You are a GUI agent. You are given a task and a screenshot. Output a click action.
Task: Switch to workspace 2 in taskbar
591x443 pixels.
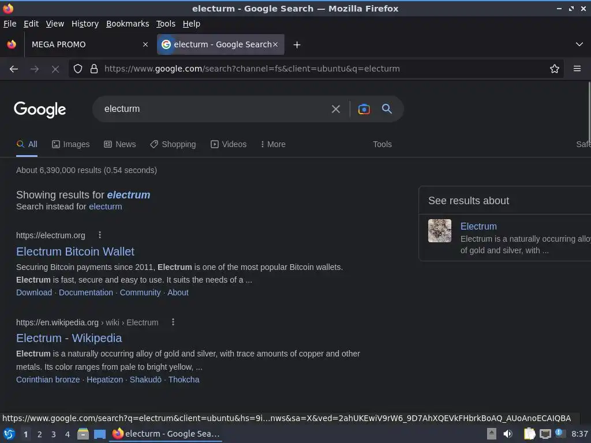tap(40, 434)
